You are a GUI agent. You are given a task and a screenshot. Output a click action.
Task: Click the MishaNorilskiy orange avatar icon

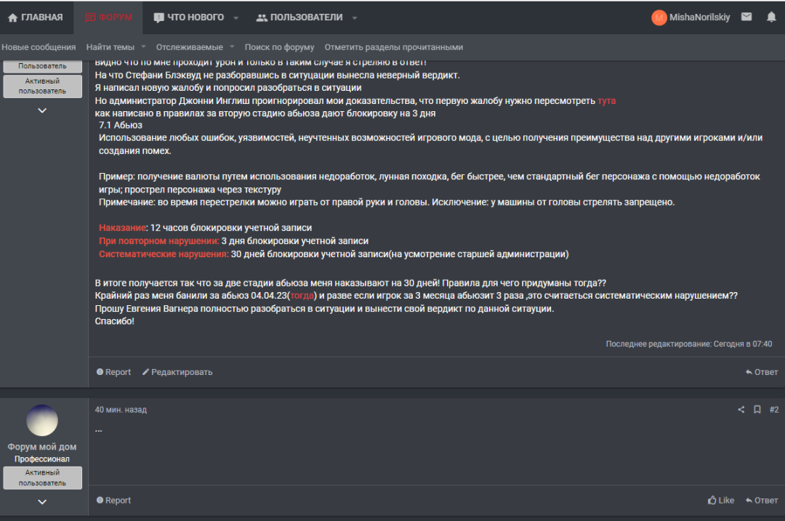tap(659, 17)
